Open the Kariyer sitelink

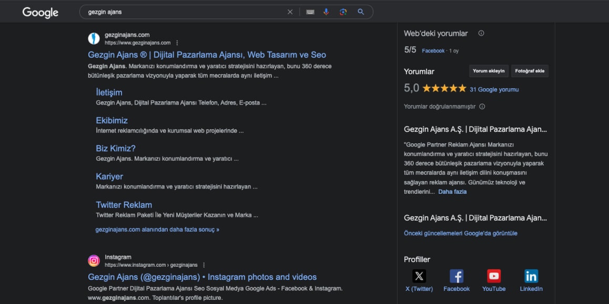[109, 176]
